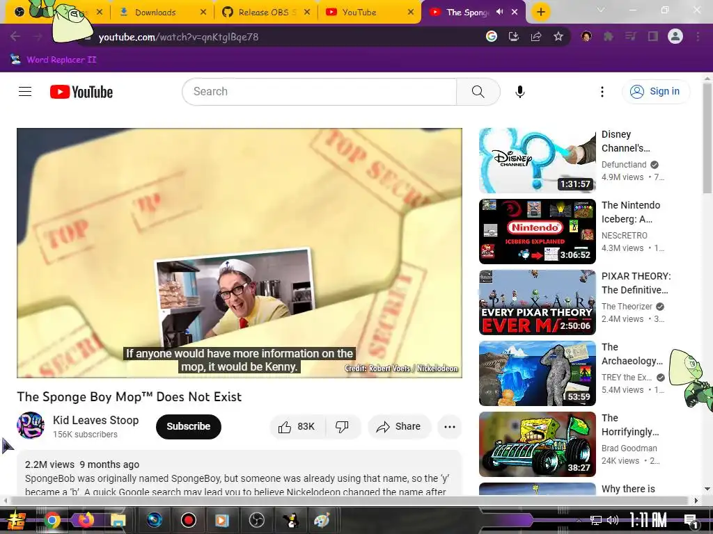Click The Theorizer channel name
The image size is (713, 534).
627,306
